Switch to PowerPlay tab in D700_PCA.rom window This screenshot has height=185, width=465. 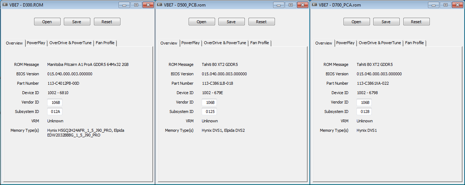pos(346,43)
